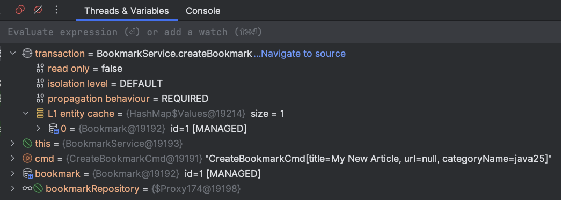
Task: Click the entity icon beside entry 0
Action: click(x=53, y=129)
